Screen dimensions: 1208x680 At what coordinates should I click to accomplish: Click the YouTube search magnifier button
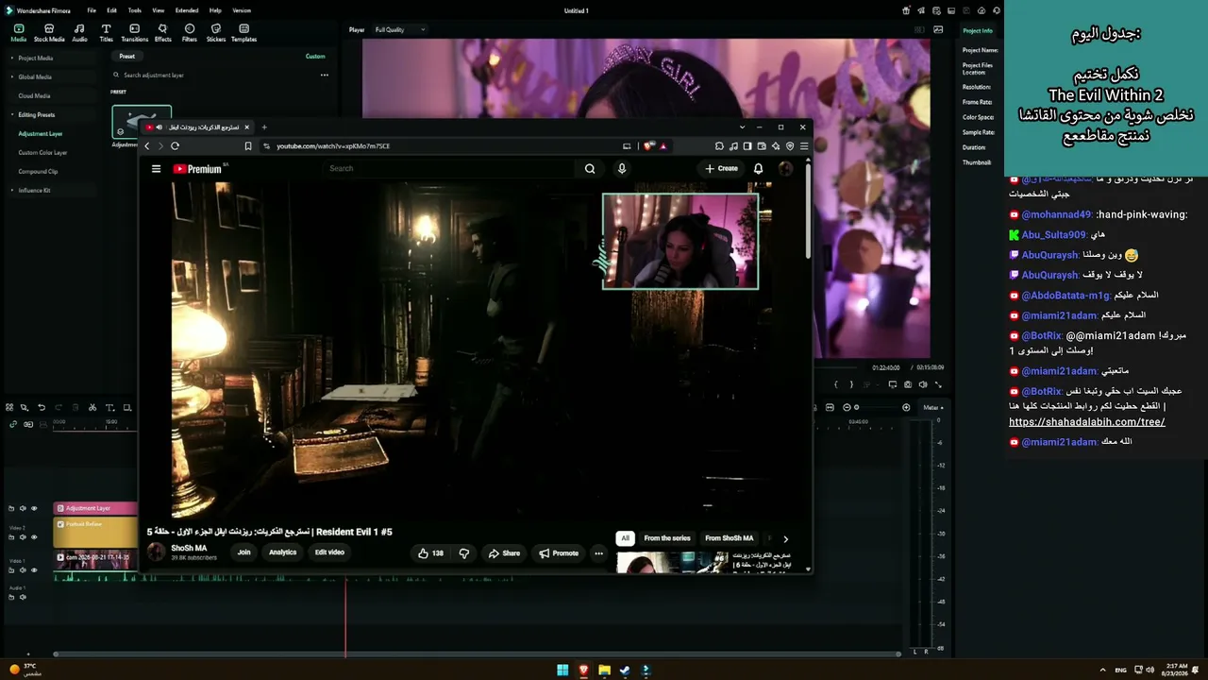point(590,169)
